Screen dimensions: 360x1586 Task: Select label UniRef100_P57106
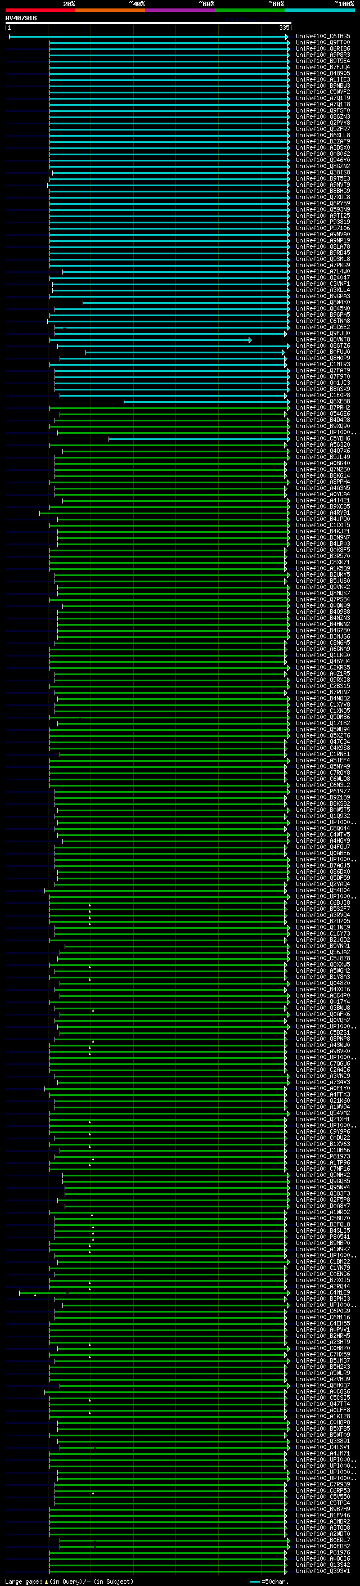(x=323, y=228)
